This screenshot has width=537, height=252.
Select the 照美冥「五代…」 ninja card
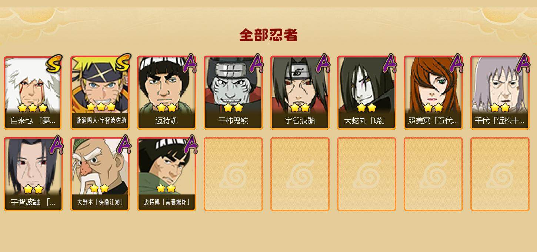(x=433, y=93)
